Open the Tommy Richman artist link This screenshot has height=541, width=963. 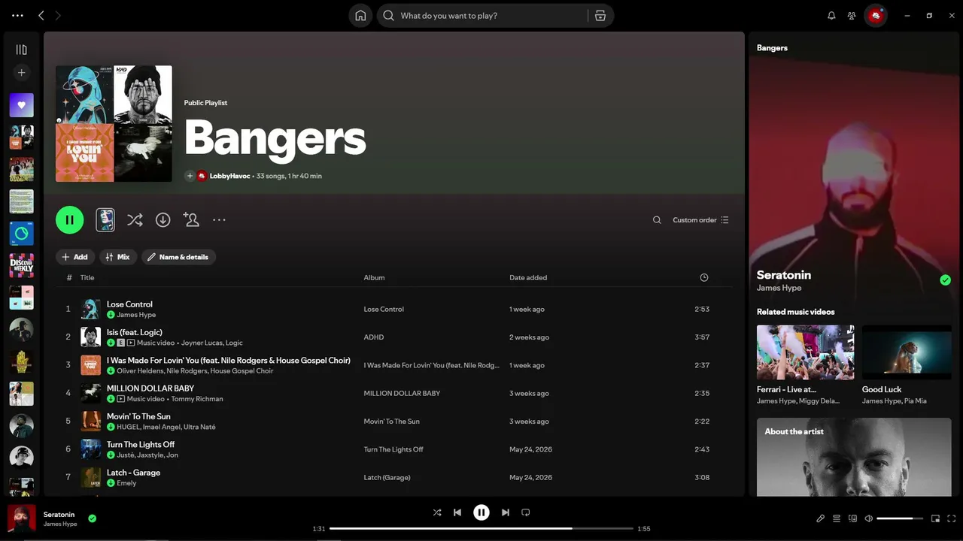coord(197,399)
